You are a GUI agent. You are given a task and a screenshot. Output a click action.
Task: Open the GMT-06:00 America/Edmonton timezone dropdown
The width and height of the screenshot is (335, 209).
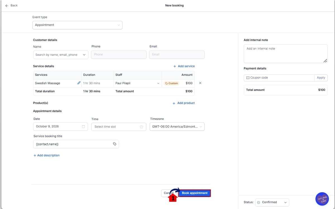177,127
